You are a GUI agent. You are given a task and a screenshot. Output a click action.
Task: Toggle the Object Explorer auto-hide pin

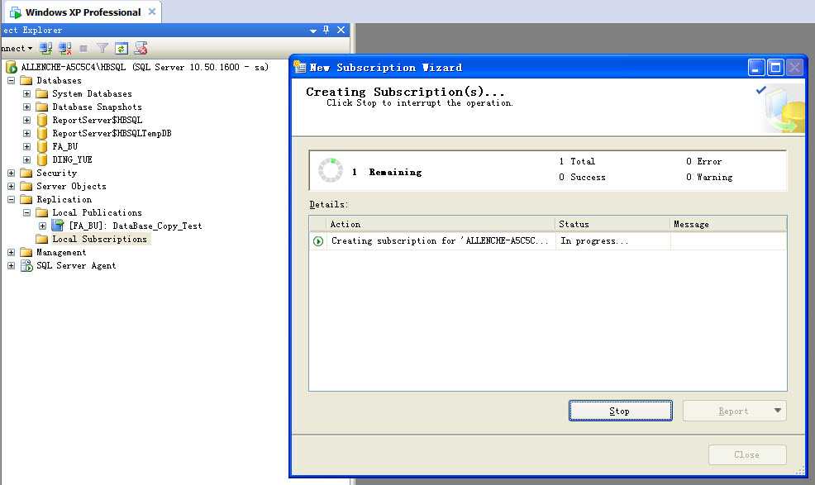coord(326,30)
